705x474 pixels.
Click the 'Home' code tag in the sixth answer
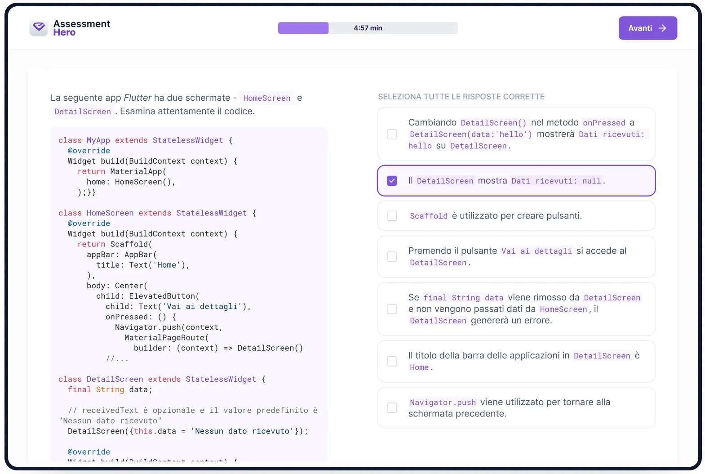(x=419, y=367)
